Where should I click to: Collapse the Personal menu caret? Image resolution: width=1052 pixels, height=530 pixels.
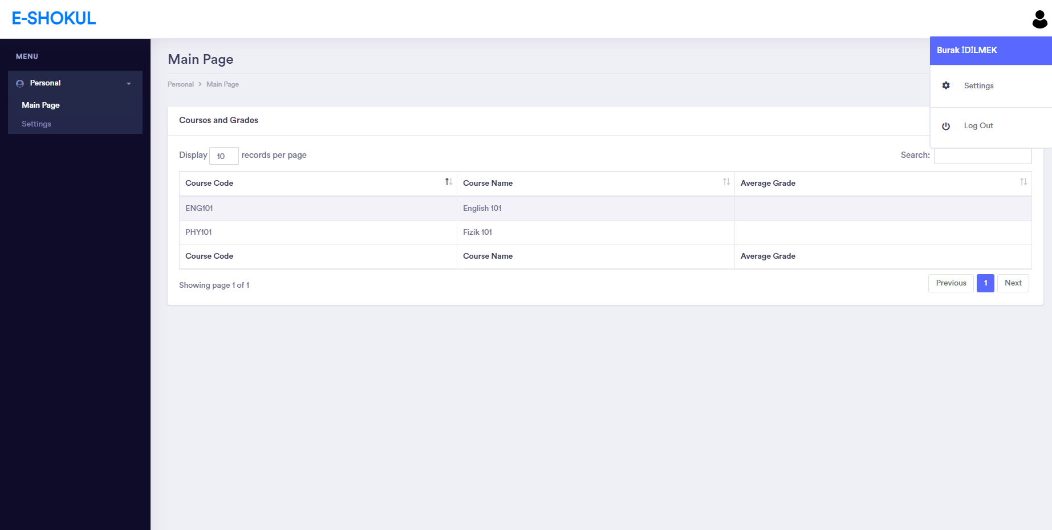(129, 83)
